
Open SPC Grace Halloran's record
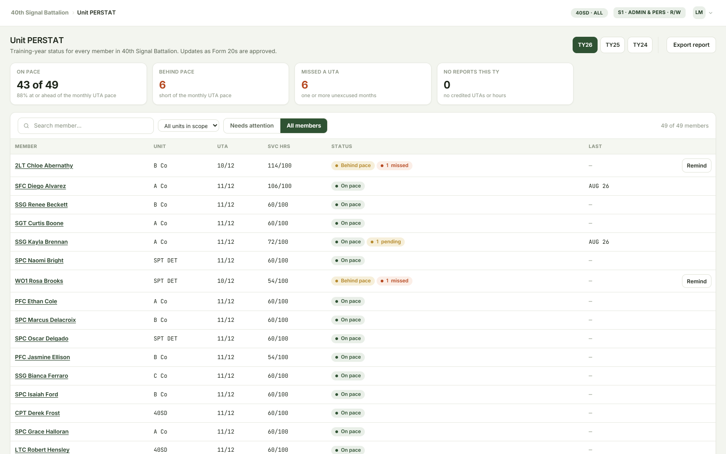[x=42, y=432]
